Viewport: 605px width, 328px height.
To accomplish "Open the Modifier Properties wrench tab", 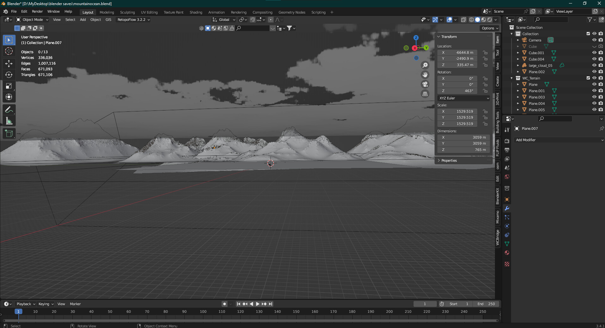I will 507,208.
